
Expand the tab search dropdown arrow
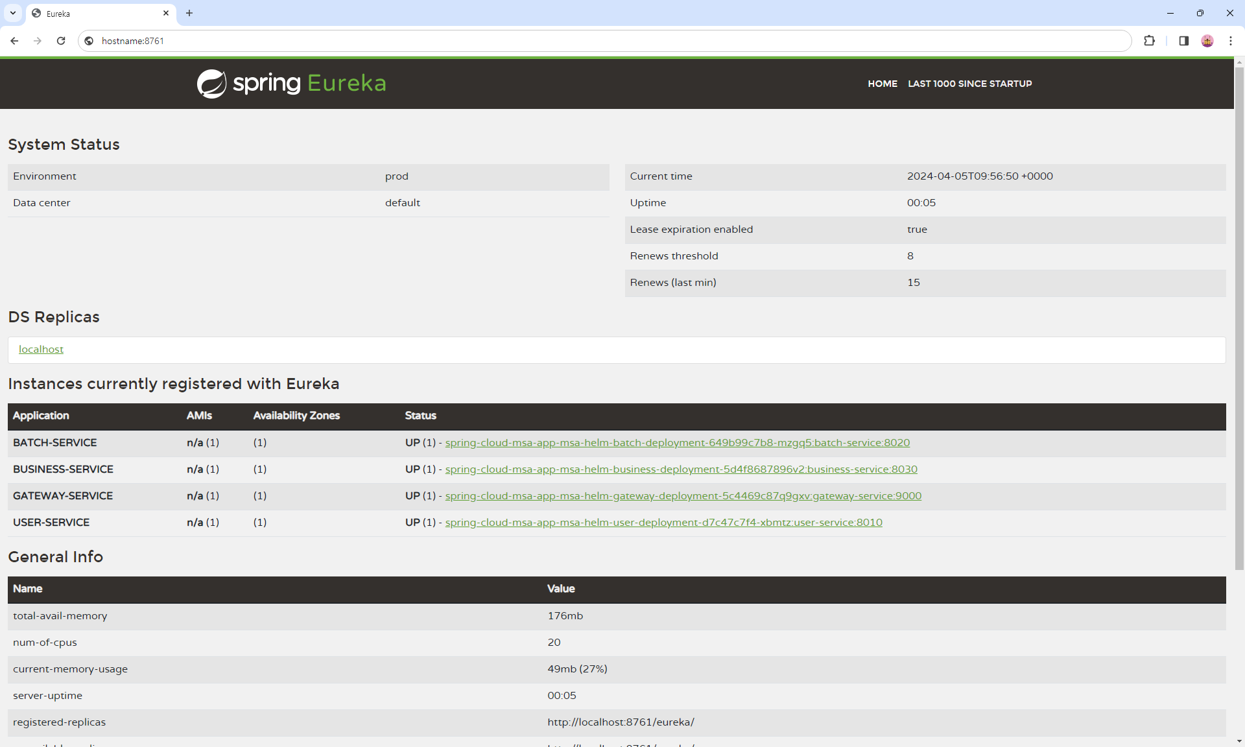(12, 13)
